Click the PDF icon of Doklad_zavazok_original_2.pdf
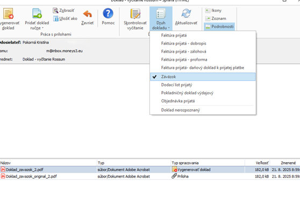Image resolution: width=300 pixels, height=205 pixels. (x=3, y=176)
